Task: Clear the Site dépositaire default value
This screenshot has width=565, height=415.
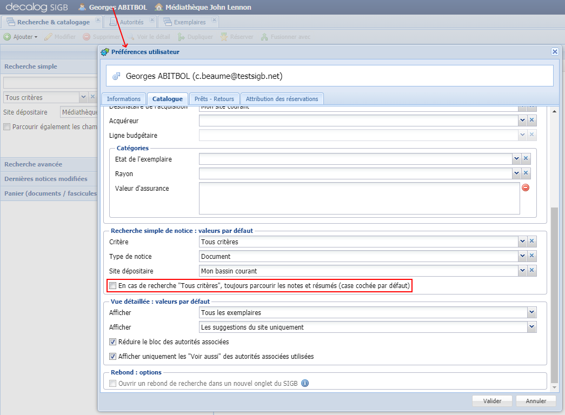Action: pyautogui.click(x=531, y=271)
